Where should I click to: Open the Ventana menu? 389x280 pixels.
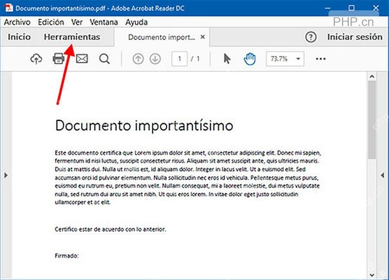[104, 22]
